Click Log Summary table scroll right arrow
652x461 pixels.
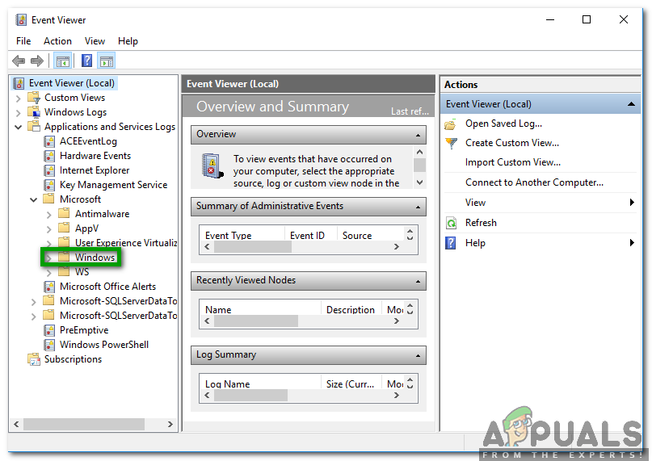click(396, 396)
